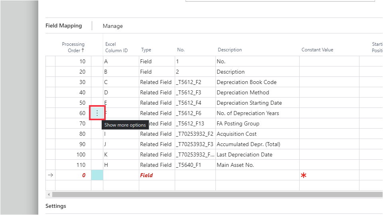The height and width of the screenshot is (215, 383).
Task: Click Depreciation Book Code description
Action: pos(257,82)
